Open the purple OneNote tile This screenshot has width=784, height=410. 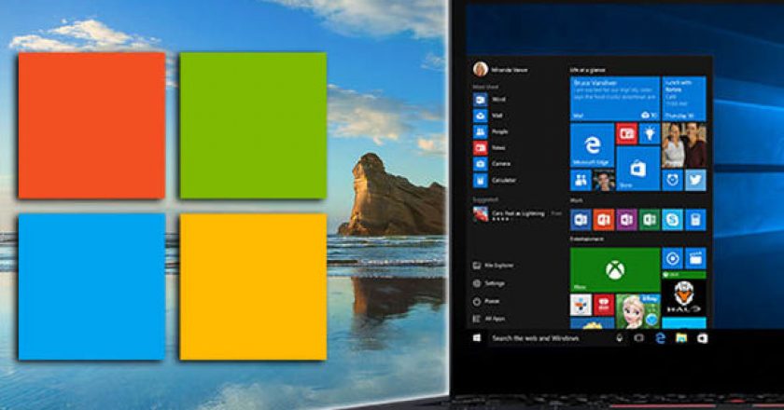click(x=626, y=220)
